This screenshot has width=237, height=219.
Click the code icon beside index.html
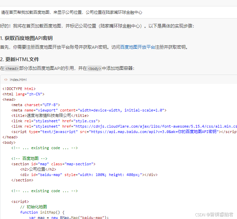click(6, 80)
